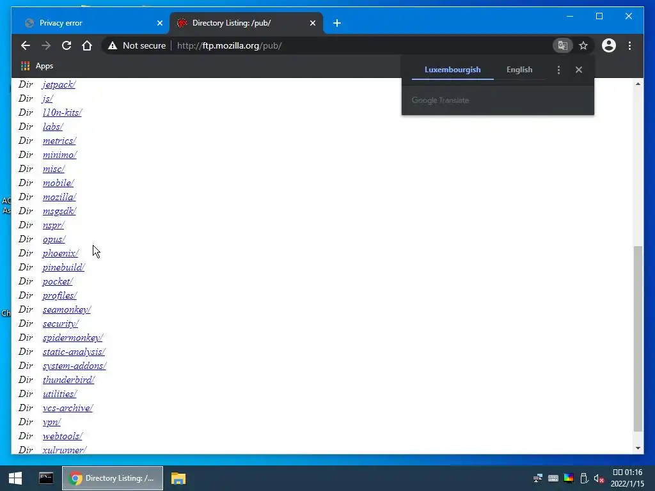The height and width of the screenshot is (491, 655).
Task: Click scrollbar up arrow on page
Action: [x=638, y=84]
